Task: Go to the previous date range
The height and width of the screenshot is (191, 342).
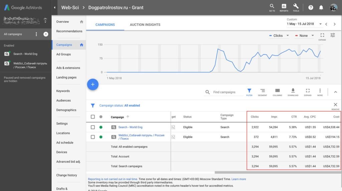Action: pyautogui.click(x=326, y=24)
